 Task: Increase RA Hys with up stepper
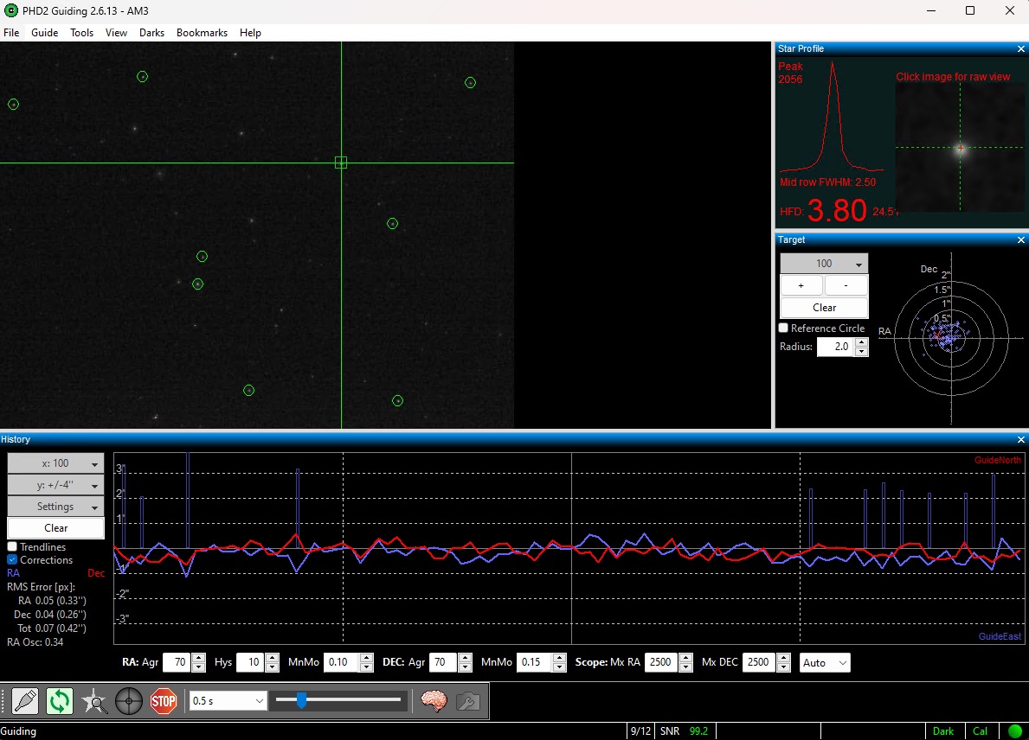click(x=272, y=658)
